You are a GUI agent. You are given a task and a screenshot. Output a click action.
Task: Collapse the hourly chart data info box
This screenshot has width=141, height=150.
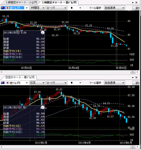point(43,33)
